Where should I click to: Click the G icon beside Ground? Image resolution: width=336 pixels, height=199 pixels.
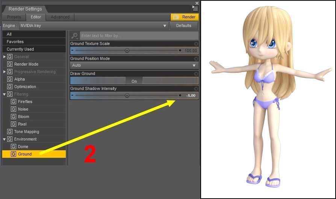[x=14, y=154]
